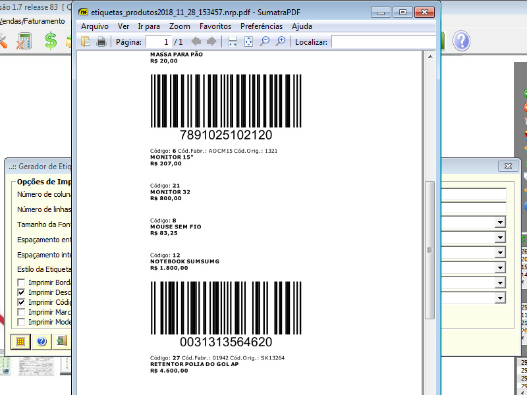Open the Arquivo menu

pyautogui.click(x=94, y=26)
